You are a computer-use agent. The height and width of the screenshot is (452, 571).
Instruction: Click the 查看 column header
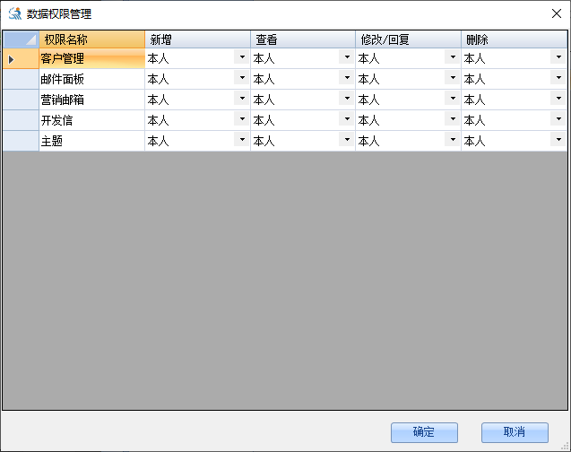(x=303, y=39)
